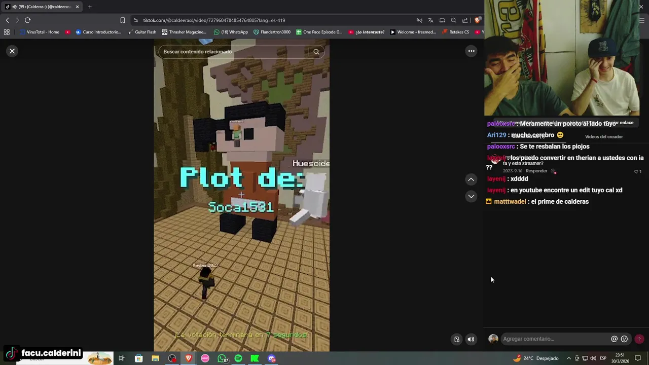Open a new browser tab
The height and width of the screenshot is (365, 649).
point(90,7)
